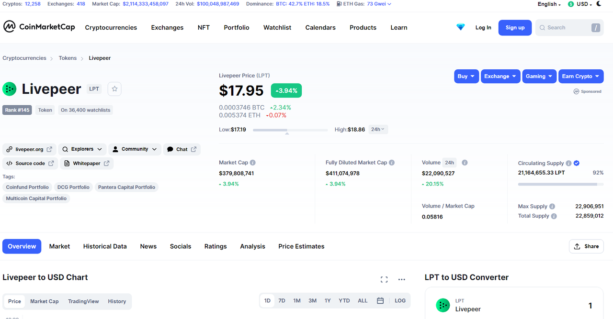Switch to the Socials tab
This screenshot has width=613, height=319.
point(181,246)
